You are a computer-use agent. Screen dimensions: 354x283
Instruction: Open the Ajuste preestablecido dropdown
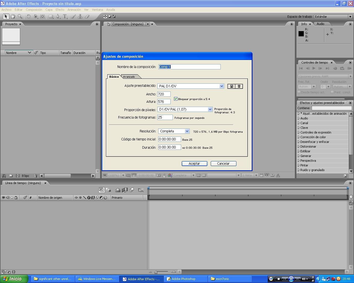tap(191, 86)
